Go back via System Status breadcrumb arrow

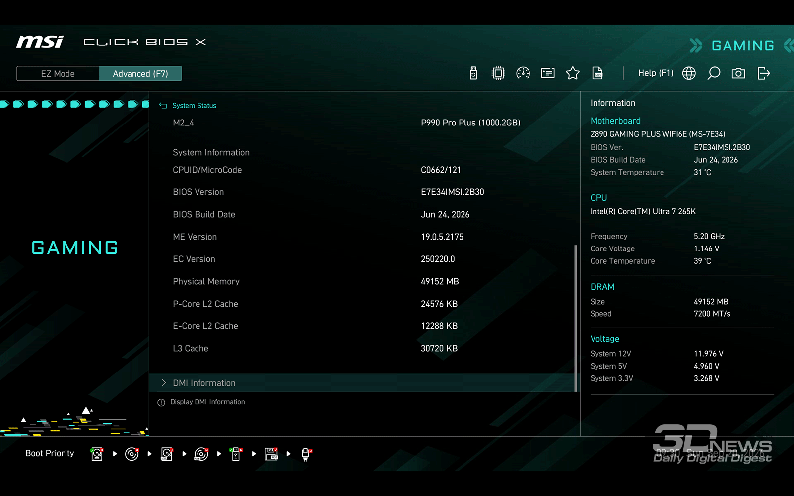[x=163, y=105]
